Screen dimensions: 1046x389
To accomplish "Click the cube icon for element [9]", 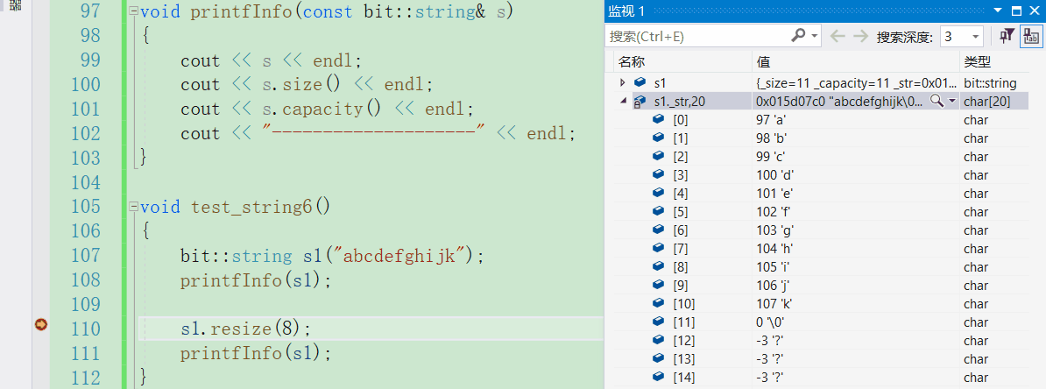I will (x=659, y=286).
